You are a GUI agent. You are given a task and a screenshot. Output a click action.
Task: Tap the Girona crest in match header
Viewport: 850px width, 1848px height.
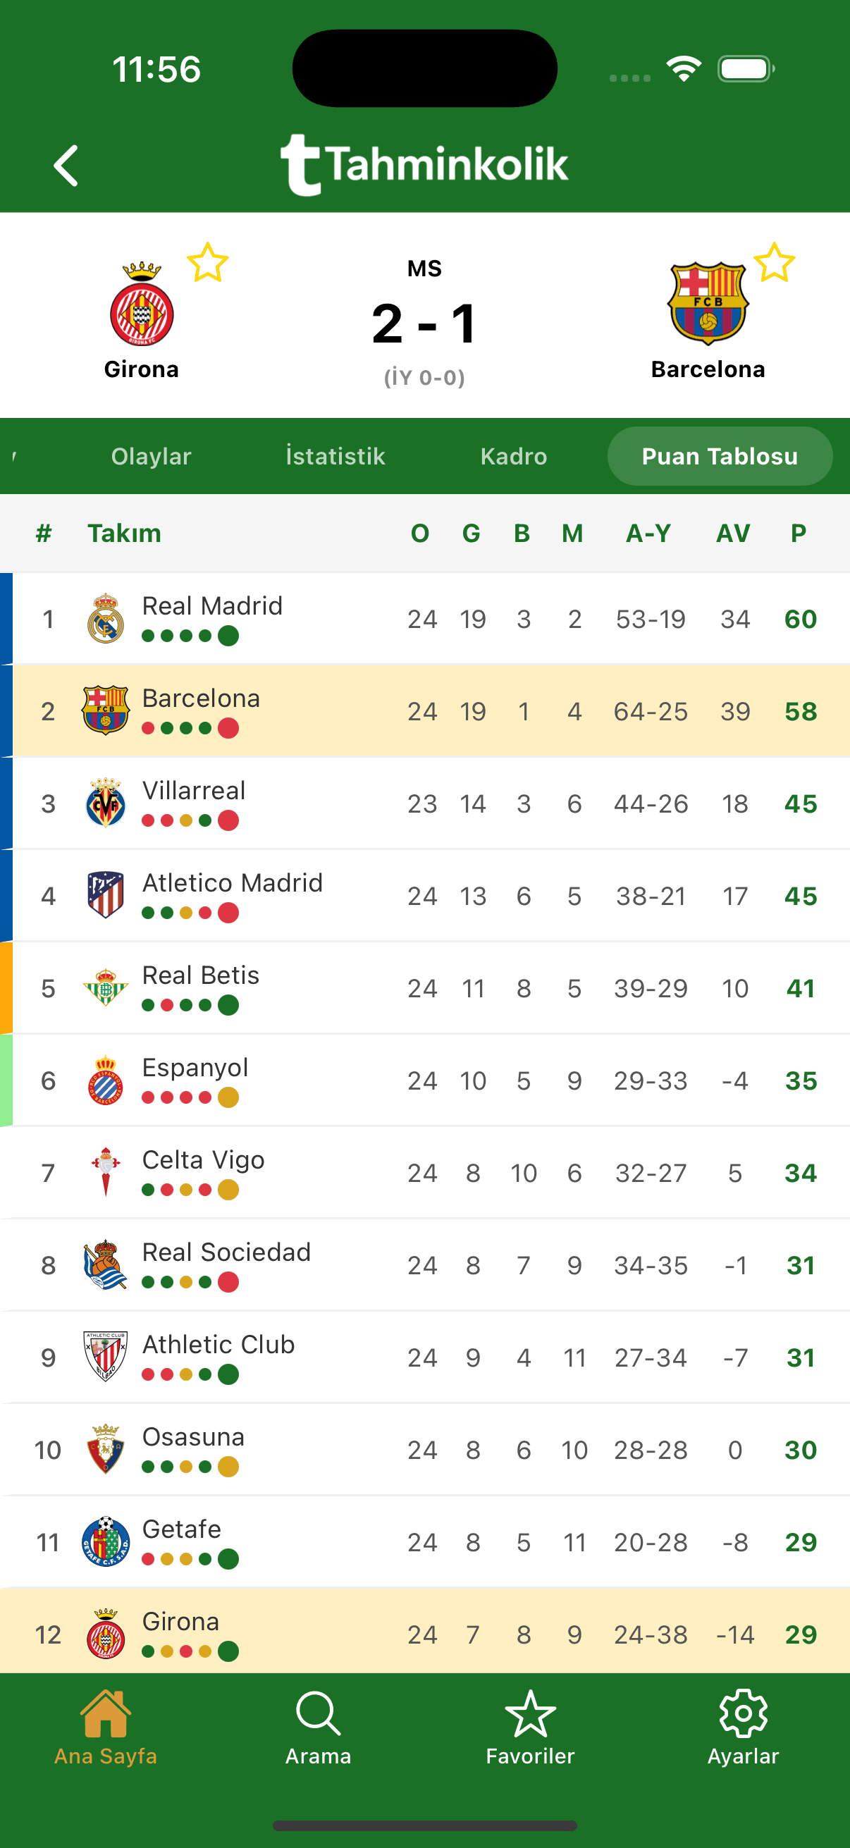(x=141, y=304)
